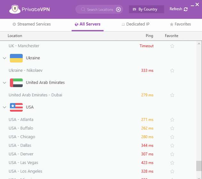Collapse the United Arab Emirates group
Screen dimensions: 202x179
(x=4, y=83)
